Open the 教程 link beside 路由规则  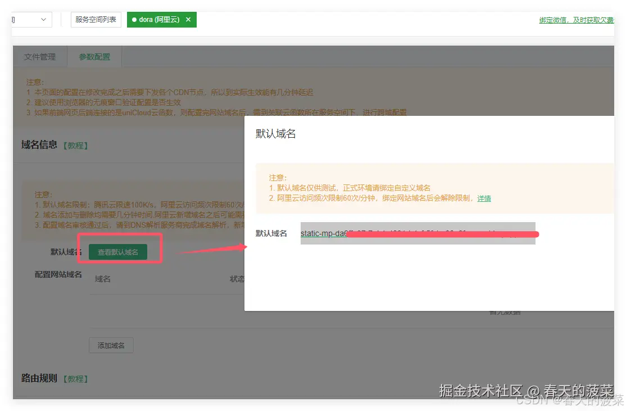(x=75, y=378)
